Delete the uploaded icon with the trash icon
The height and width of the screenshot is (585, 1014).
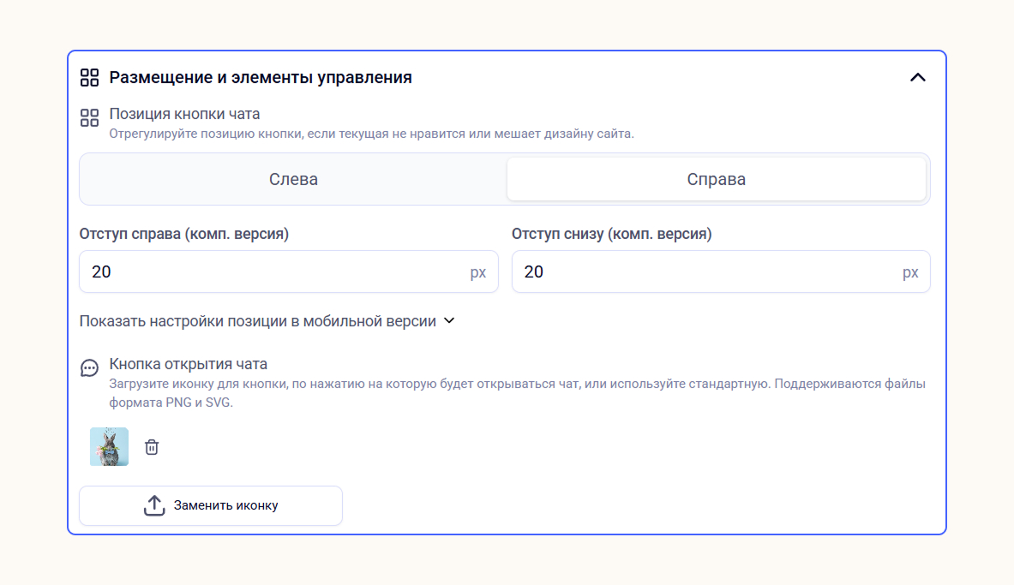(152, 447)
